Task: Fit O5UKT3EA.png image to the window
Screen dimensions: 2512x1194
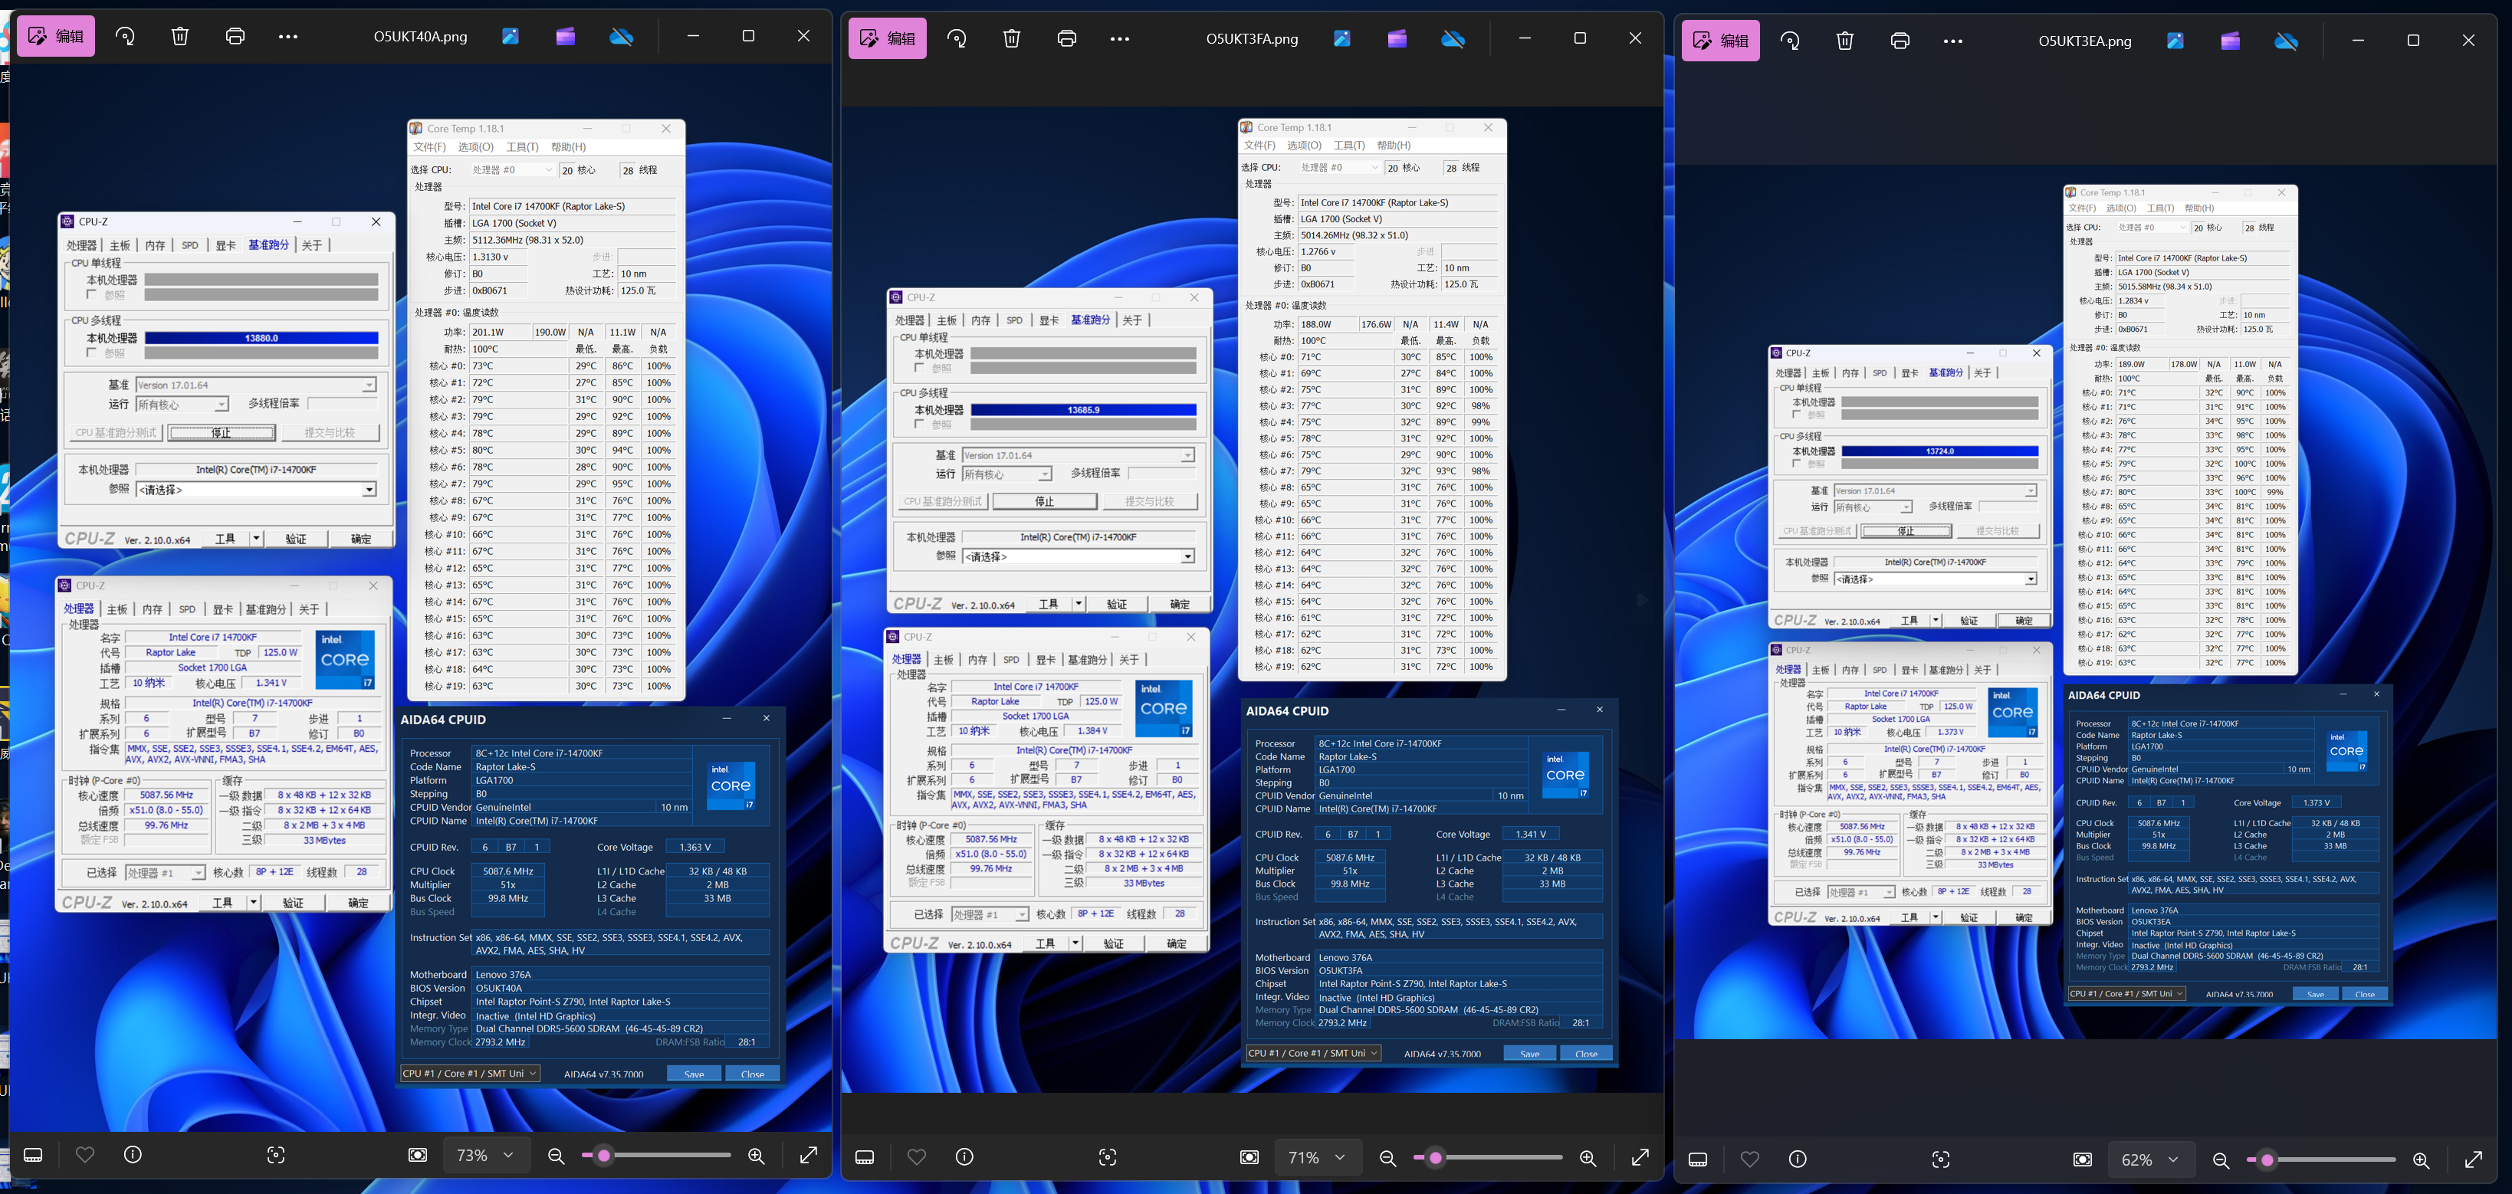Action: click(2083, 1159)
